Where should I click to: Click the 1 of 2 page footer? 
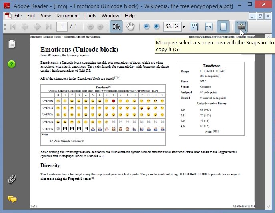pyautogui.click(x=34, y=207)
